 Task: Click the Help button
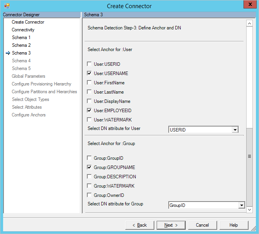(234, 225)
